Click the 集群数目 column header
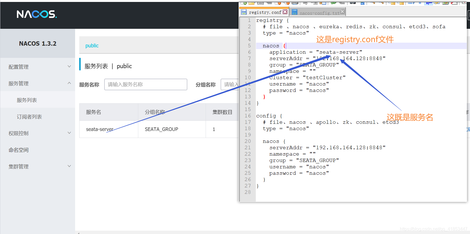 coord(222,112)
